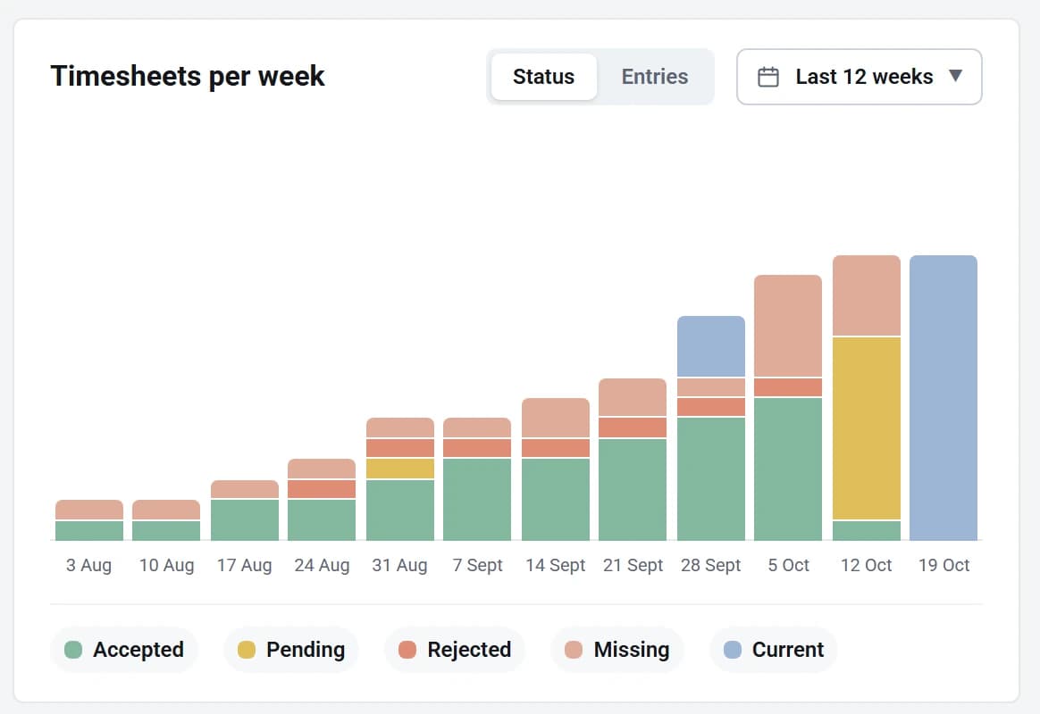Screen dimensions: 1040x714
Task: Select the Accepted segment of 10 Aug bar
Action: 166,531
